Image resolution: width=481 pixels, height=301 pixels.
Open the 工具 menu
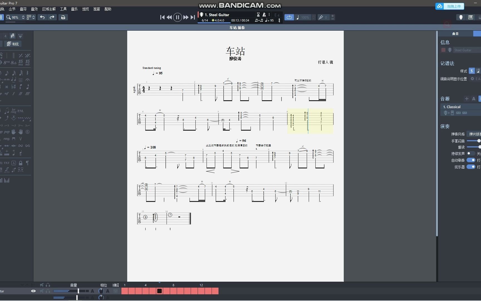pyautogui.click(x=63, y=9)
